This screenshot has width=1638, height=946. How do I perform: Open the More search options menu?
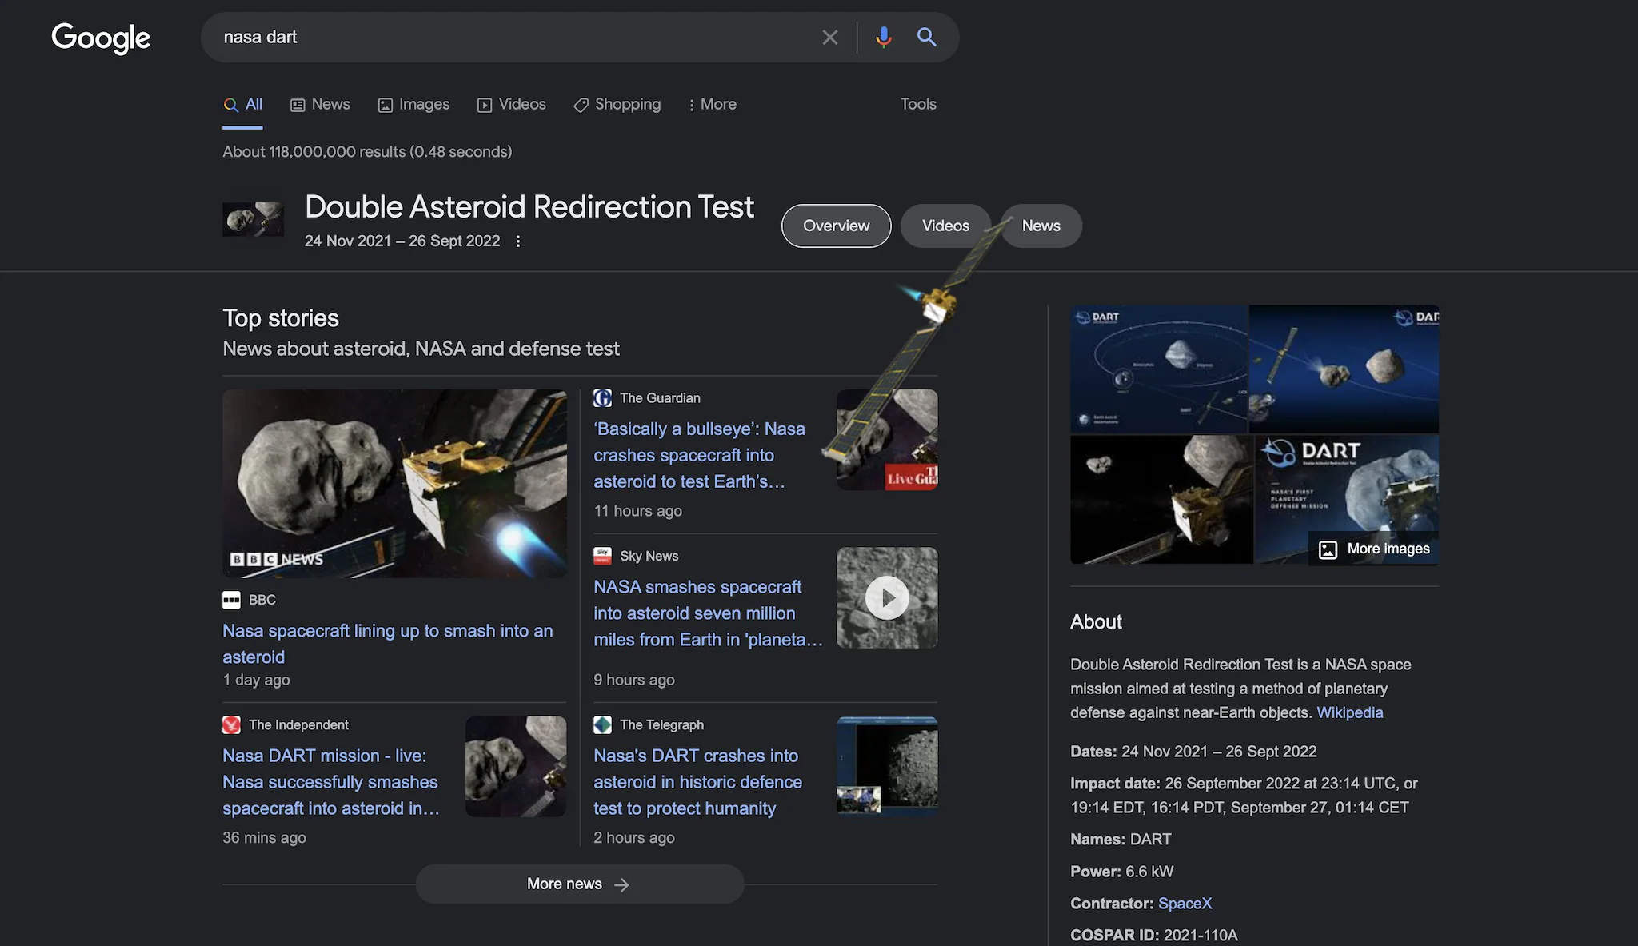pyautogui.click(x=712, y=105)
